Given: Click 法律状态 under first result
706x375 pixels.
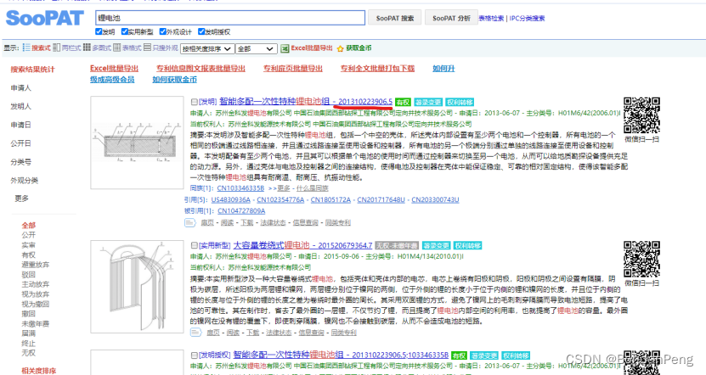Looking at the screenshot, I should point(273,222).
